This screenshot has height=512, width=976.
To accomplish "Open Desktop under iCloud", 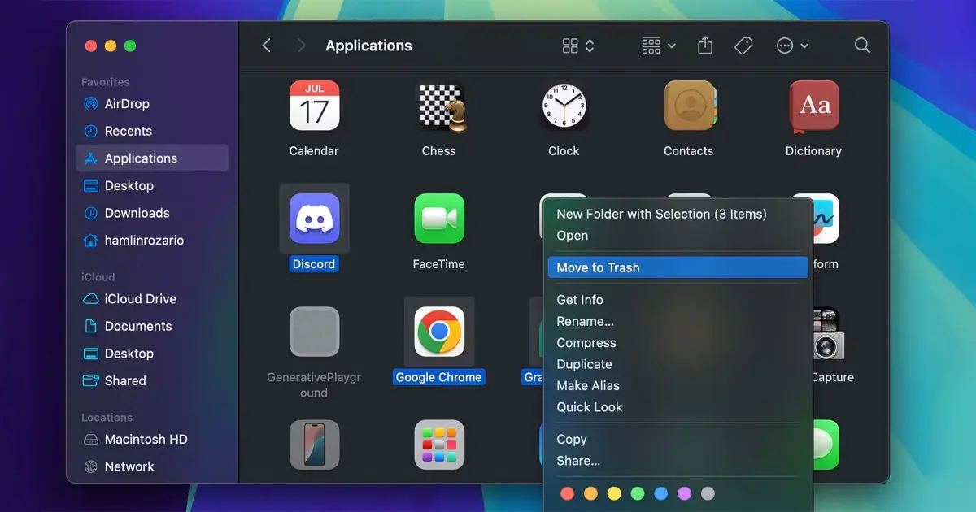I will point(152,353).
